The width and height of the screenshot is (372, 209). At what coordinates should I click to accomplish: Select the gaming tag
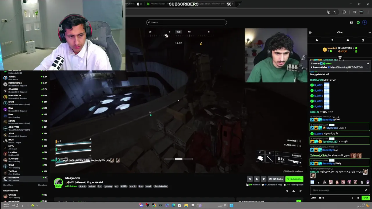pyautogui.click(x=108, y=186)
